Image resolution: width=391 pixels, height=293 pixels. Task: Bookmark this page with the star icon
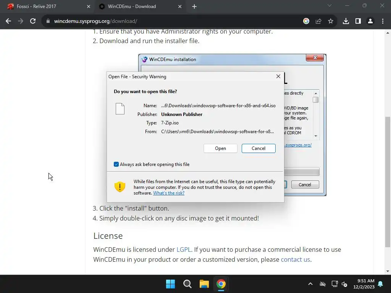(331, 21)
